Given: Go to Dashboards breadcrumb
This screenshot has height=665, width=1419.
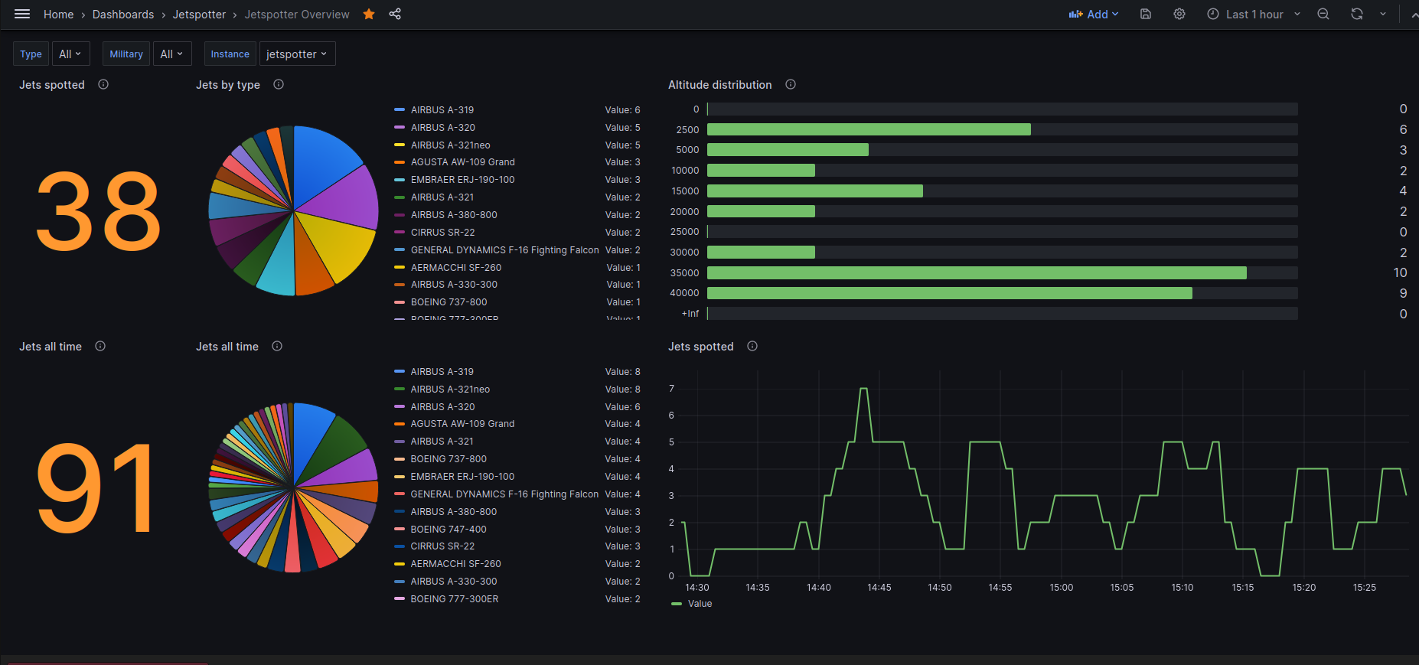Looking at the screenshot, I should [x=123, y=15].
